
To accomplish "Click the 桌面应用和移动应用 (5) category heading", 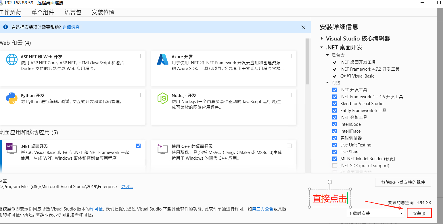I will pyautogui.click(x=29, y=132).
